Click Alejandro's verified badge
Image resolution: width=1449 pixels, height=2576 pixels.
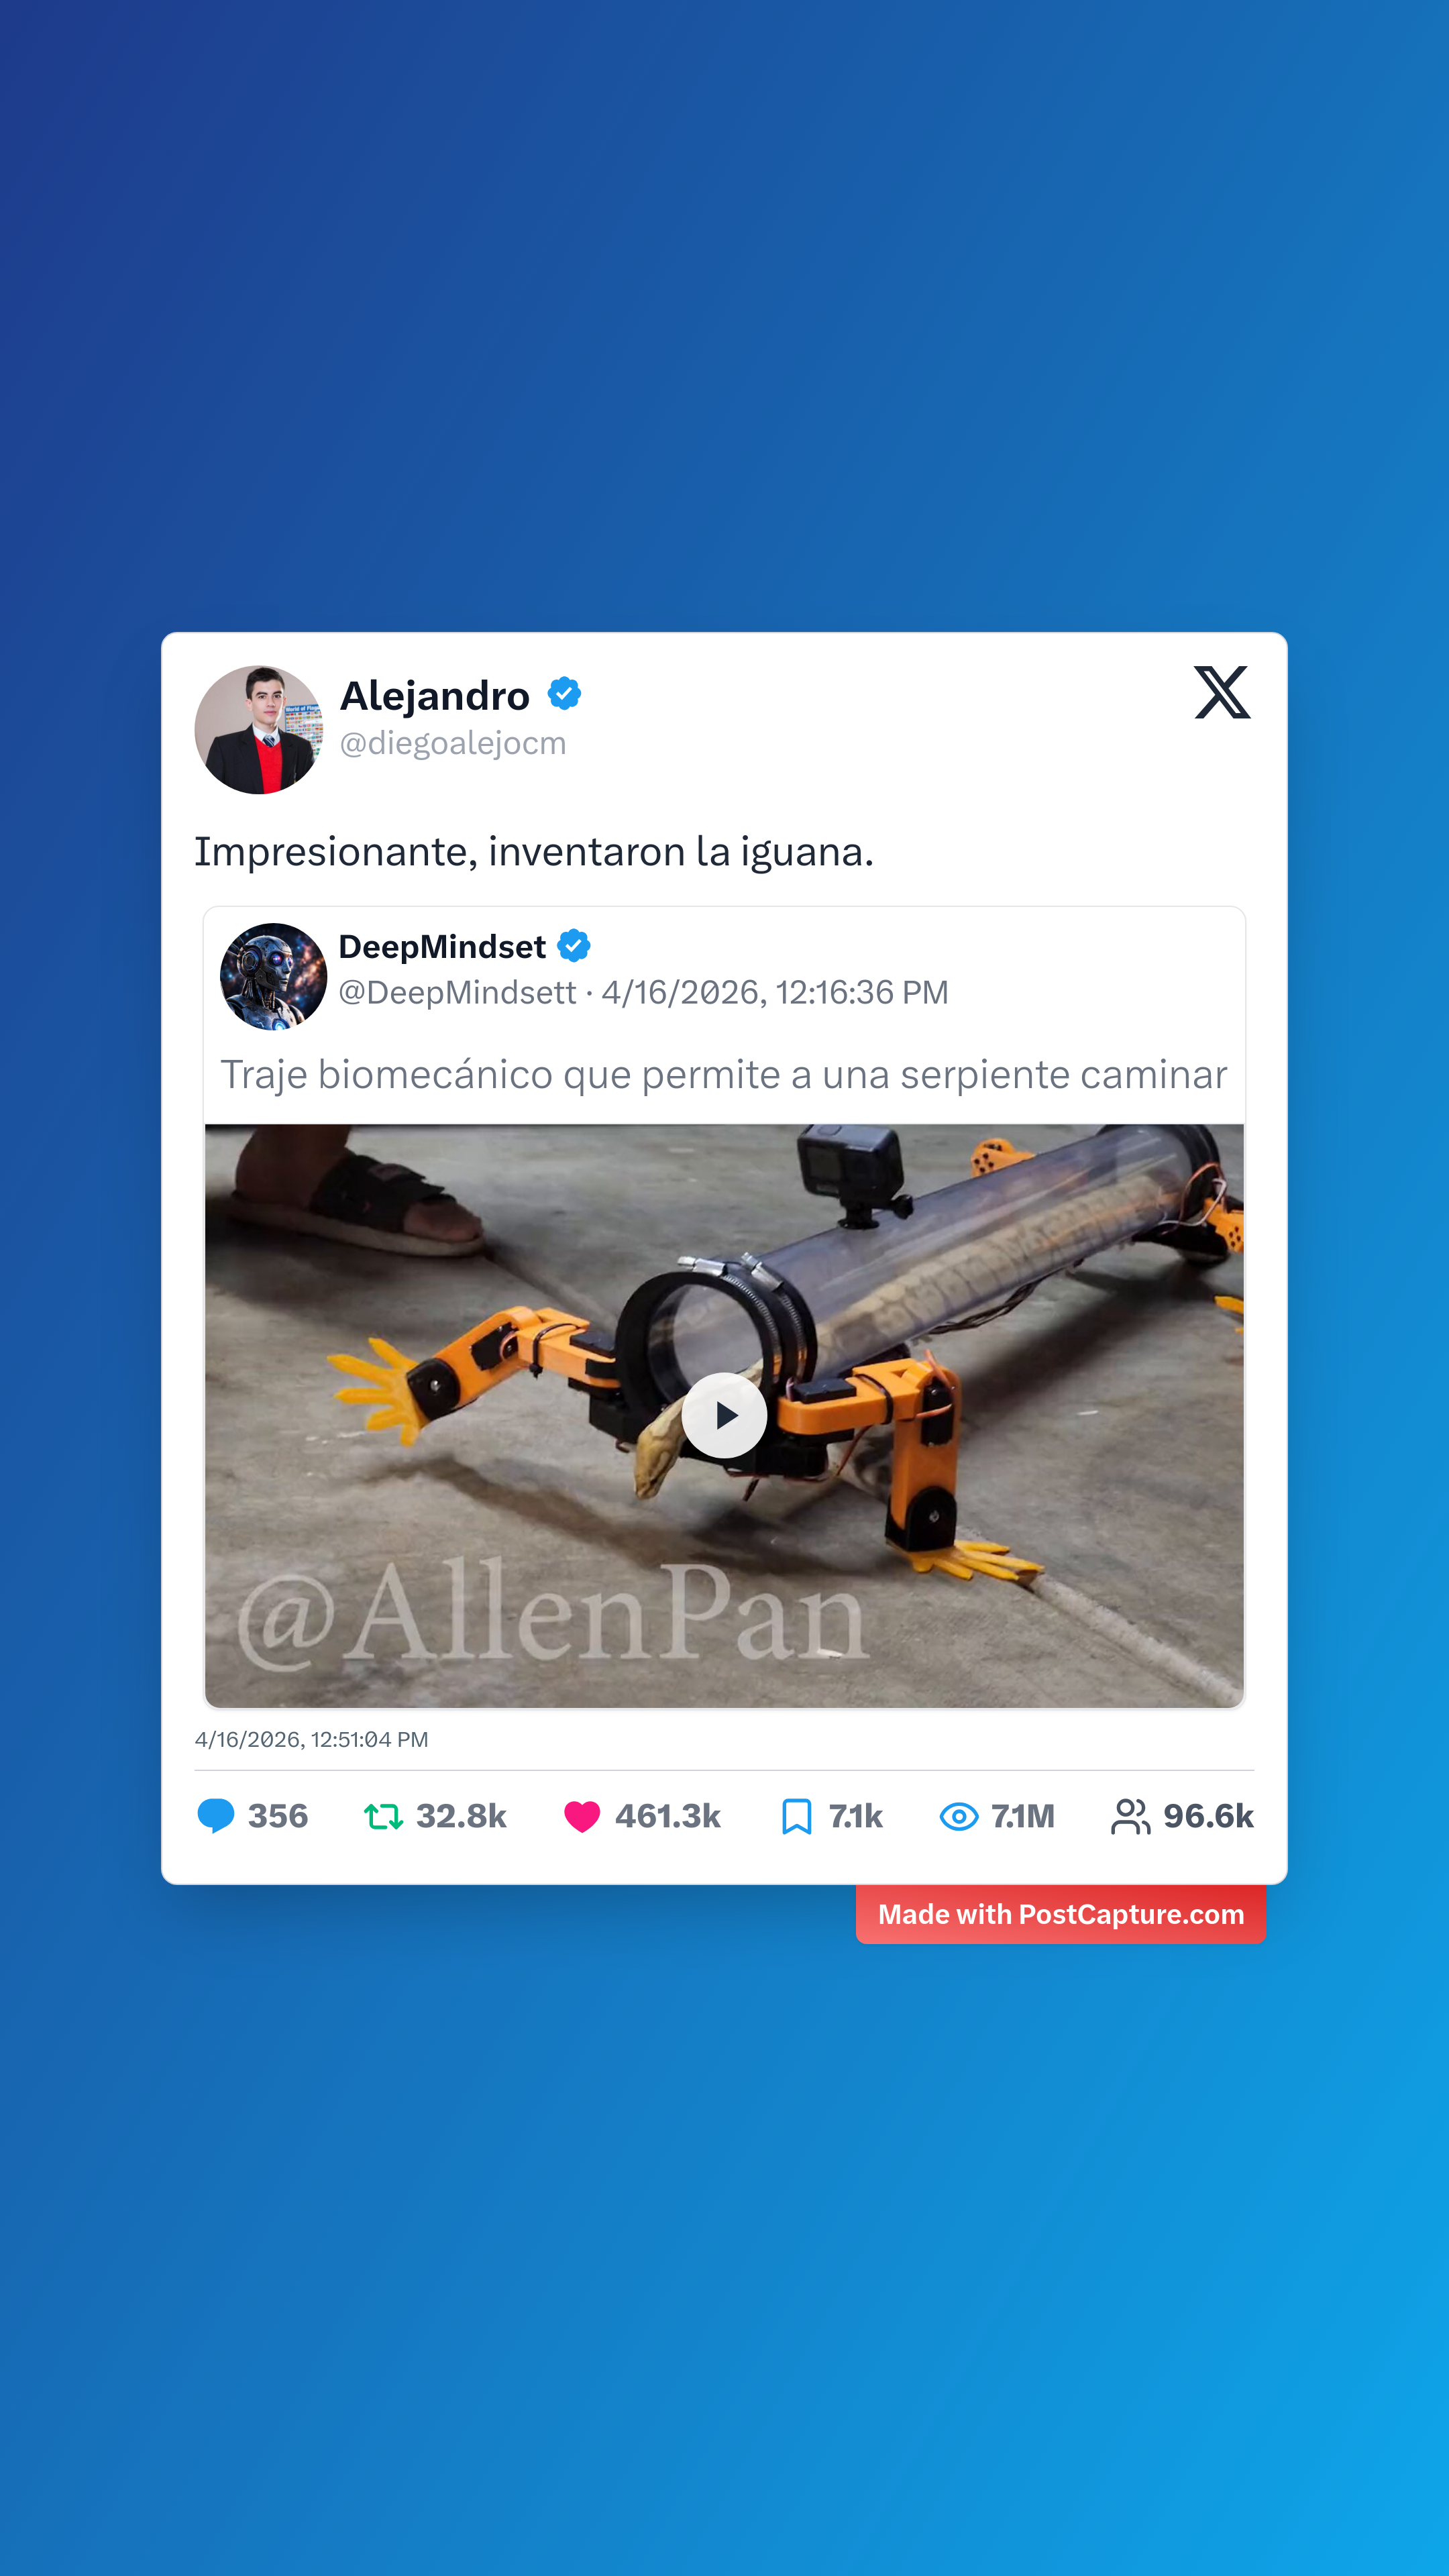click(564, 694)
